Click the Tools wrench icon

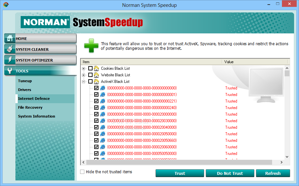pyautogui.click(x=10, y=71)
